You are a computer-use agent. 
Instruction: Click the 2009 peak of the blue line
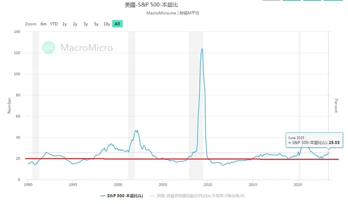coord(202,49)
